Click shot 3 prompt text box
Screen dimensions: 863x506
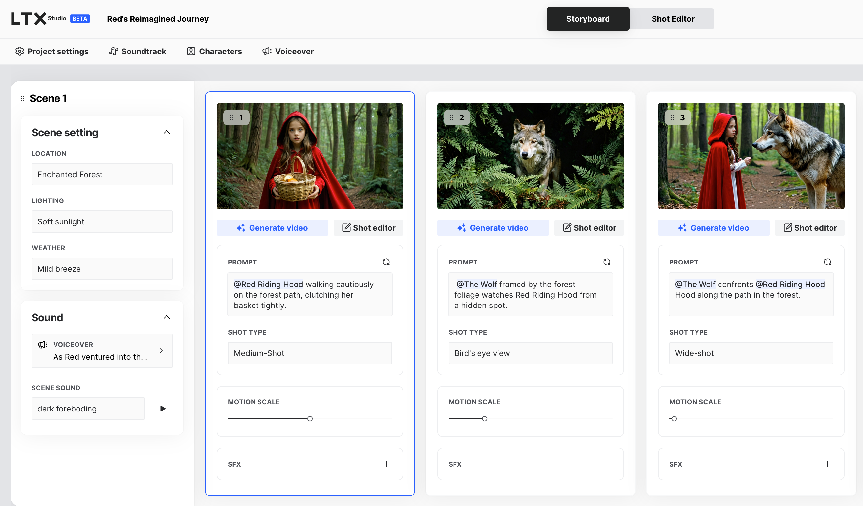751,295
